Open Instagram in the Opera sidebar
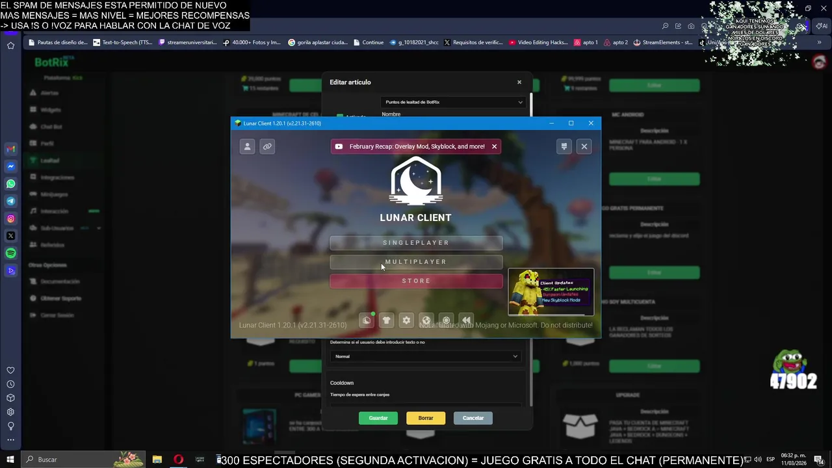 (x=11, y=218)
